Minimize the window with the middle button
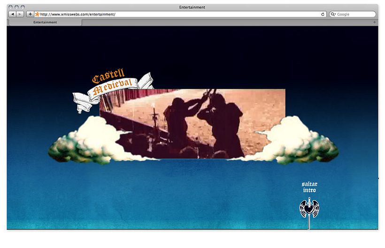 coord(16,7)
